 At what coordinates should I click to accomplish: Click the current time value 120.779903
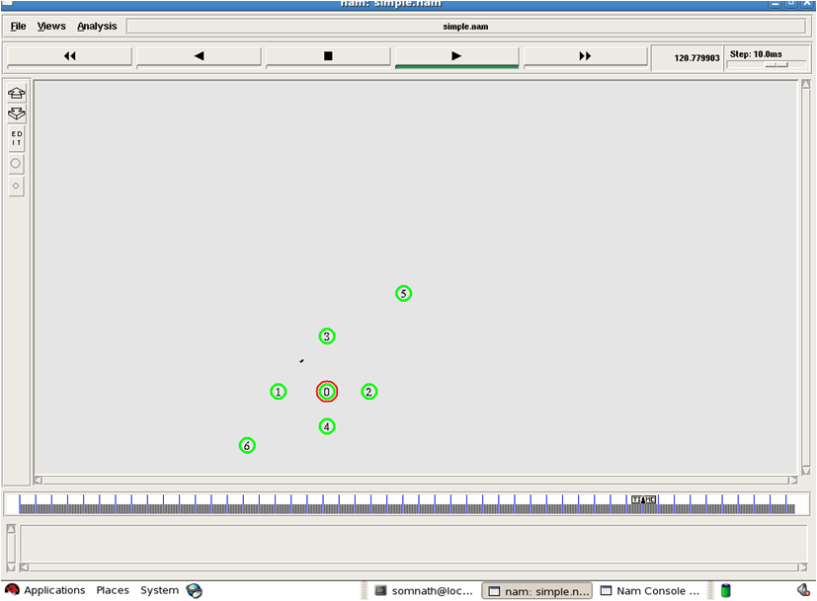coord(696,58)
